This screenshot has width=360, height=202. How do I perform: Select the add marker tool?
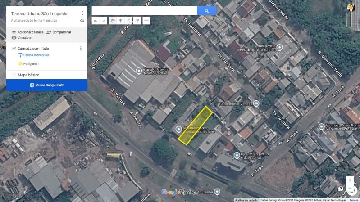(121, 21)
